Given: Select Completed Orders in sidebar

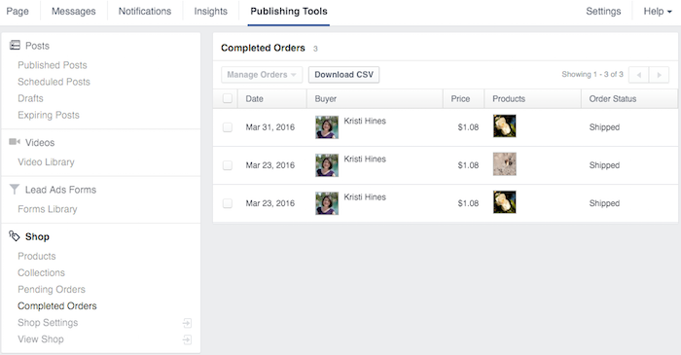Looking at the screenshot, I should point(56,306).
